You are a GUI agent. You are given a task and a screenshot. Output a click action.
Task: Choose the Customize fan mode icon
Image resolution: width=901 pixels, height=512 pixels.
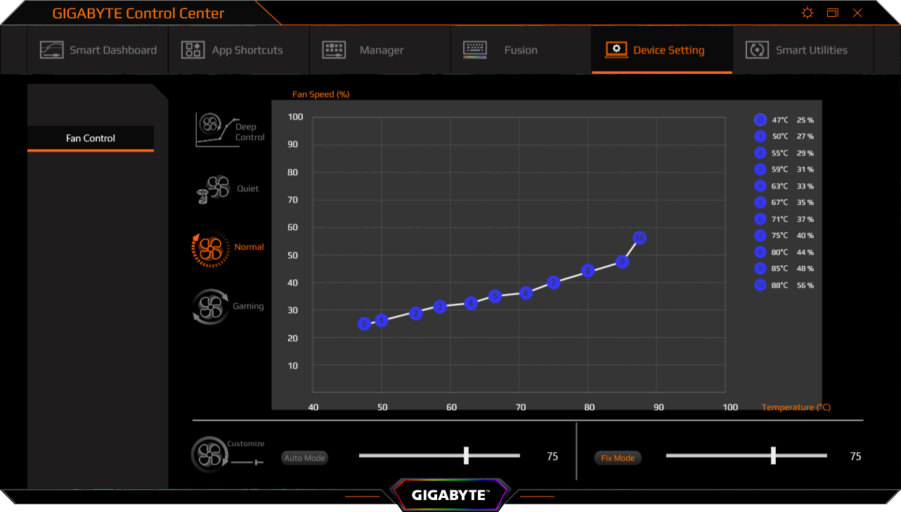pyautogui.click(x=209, y=454)
